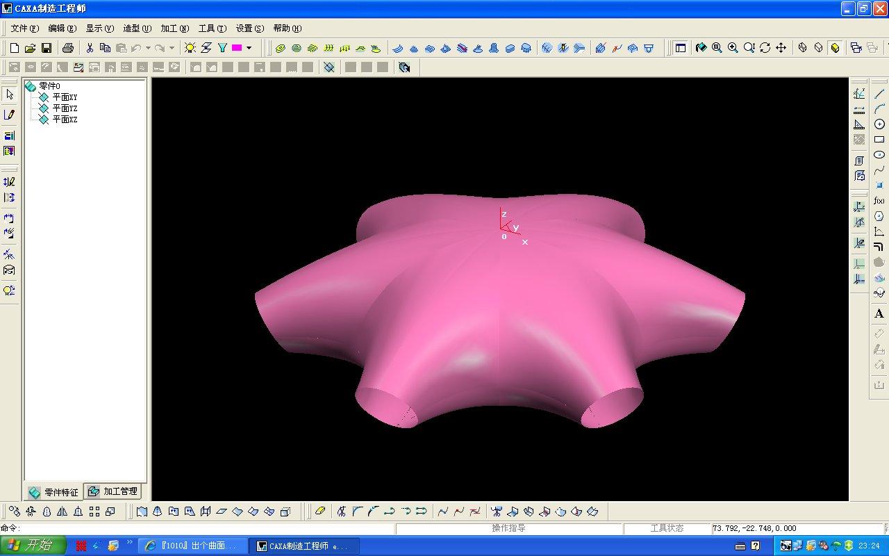This screenshot has width=889, height=556.
Task: Open the 设置 menu
Action: pos(249,28)
